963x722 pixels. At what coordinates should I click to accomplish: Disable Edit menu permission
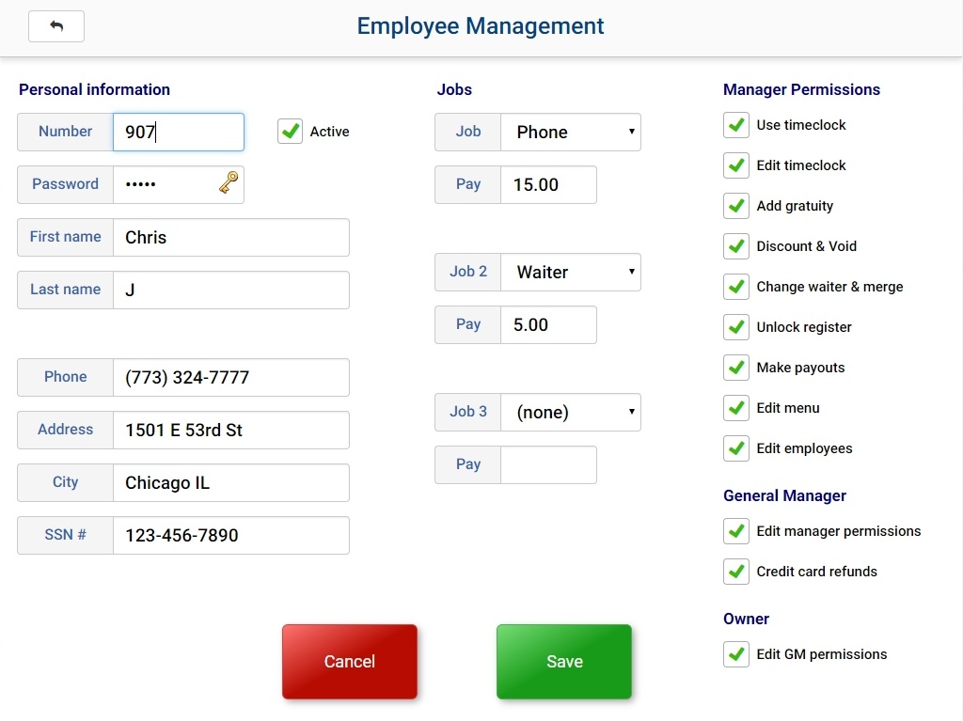[x=735, y=409]
